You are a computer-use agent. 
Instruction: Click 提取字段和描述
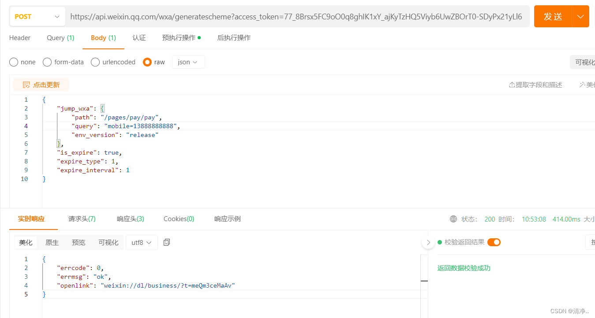536,85
